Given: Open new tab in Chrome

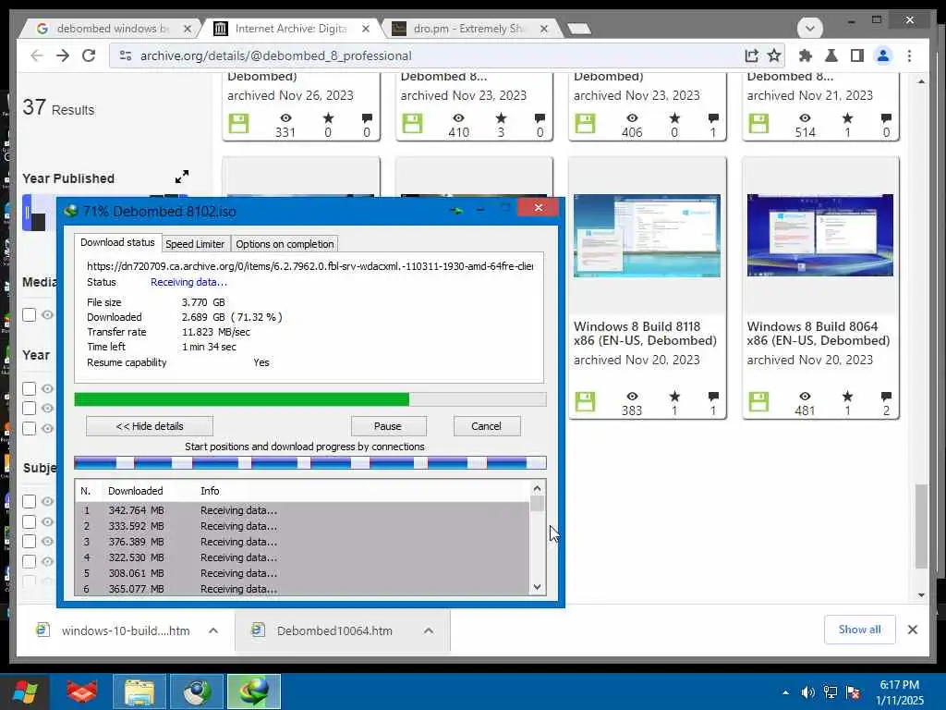Looking at the screenshot, I should [579, 29].
